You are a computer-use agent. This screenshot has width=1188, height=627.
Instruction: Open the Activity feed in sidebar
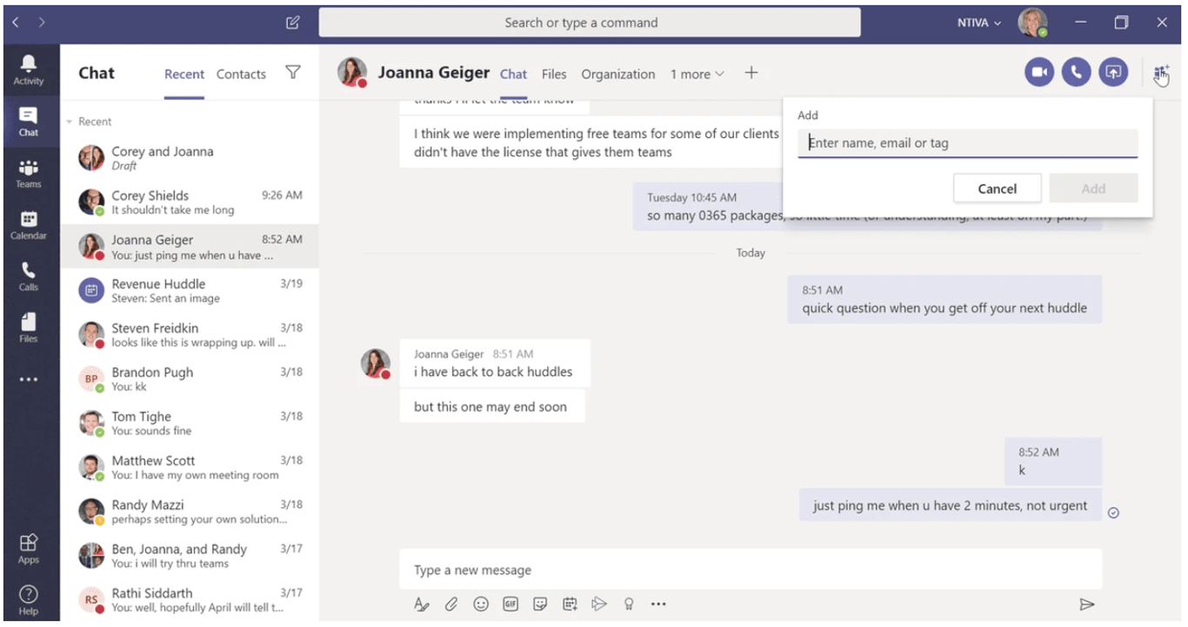click(x=29, y=69)
